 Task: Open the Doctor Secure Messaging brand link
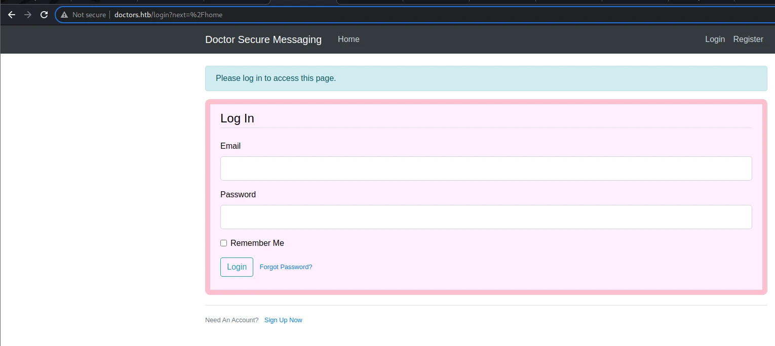(263, 39)
